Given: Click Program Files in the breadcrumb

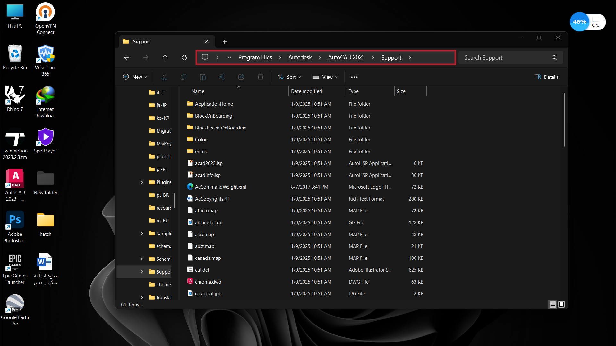Looking at the screenshot, I should click(255, 57).
